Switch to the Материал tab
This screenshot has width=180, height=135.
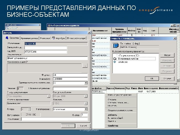pos(45,38)
